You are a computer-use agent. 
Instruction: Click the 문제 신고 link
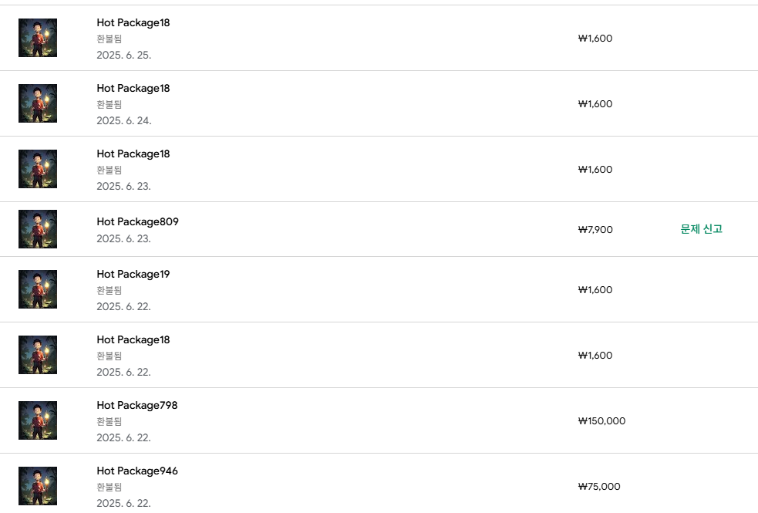pyautogui.click(x=701, y=229)
